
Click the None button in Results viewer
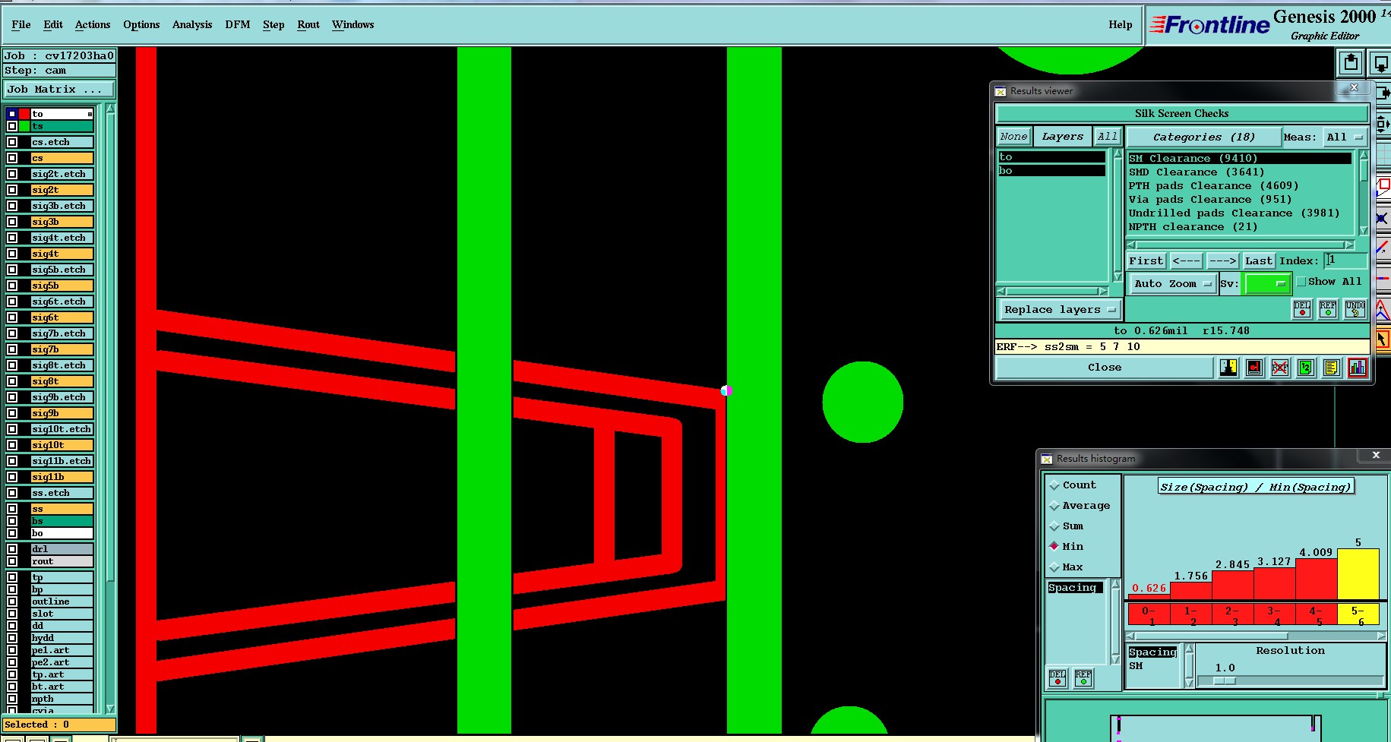click(x=1013, y=137)
